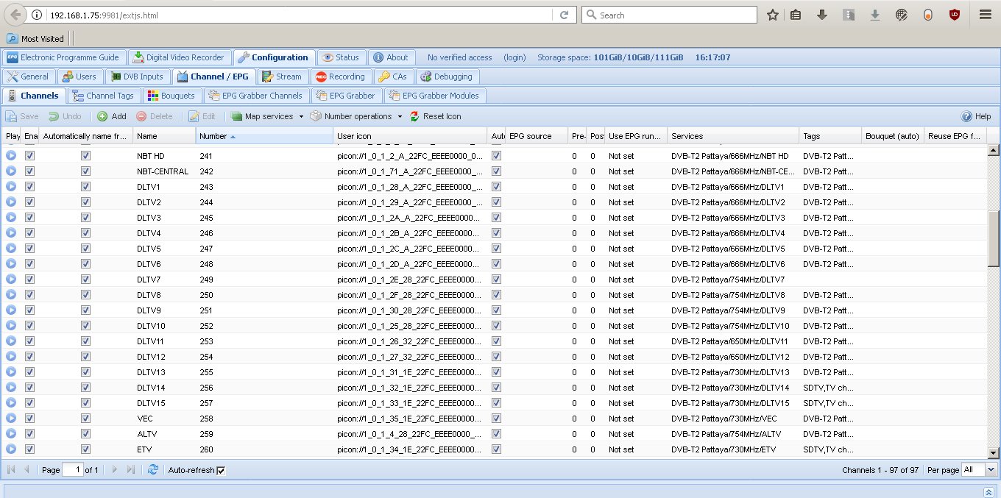Go back in browser history
This screenshot has width=1001, height=498.
pyautogui.click(x=15, y=15)
